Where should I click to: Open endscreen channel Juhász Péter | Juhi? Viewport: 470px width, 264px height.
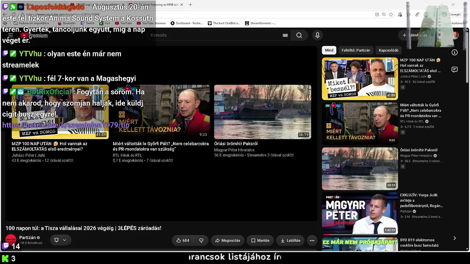point(28,155)
